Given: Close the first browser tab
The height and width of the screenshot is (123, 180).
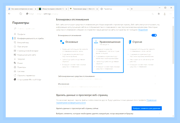Looking at the screenshot, I should coord(35,9).
